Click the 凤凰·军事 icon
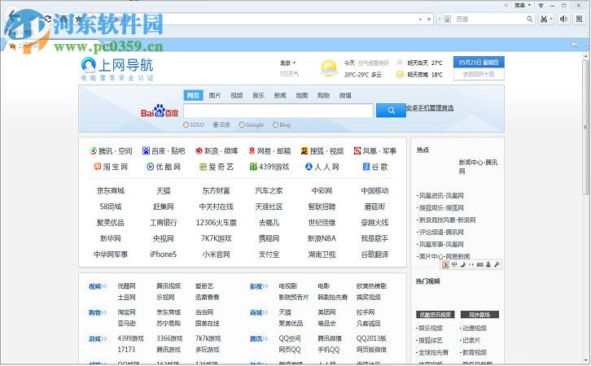The image size is (591, 366). pos(357,151)
